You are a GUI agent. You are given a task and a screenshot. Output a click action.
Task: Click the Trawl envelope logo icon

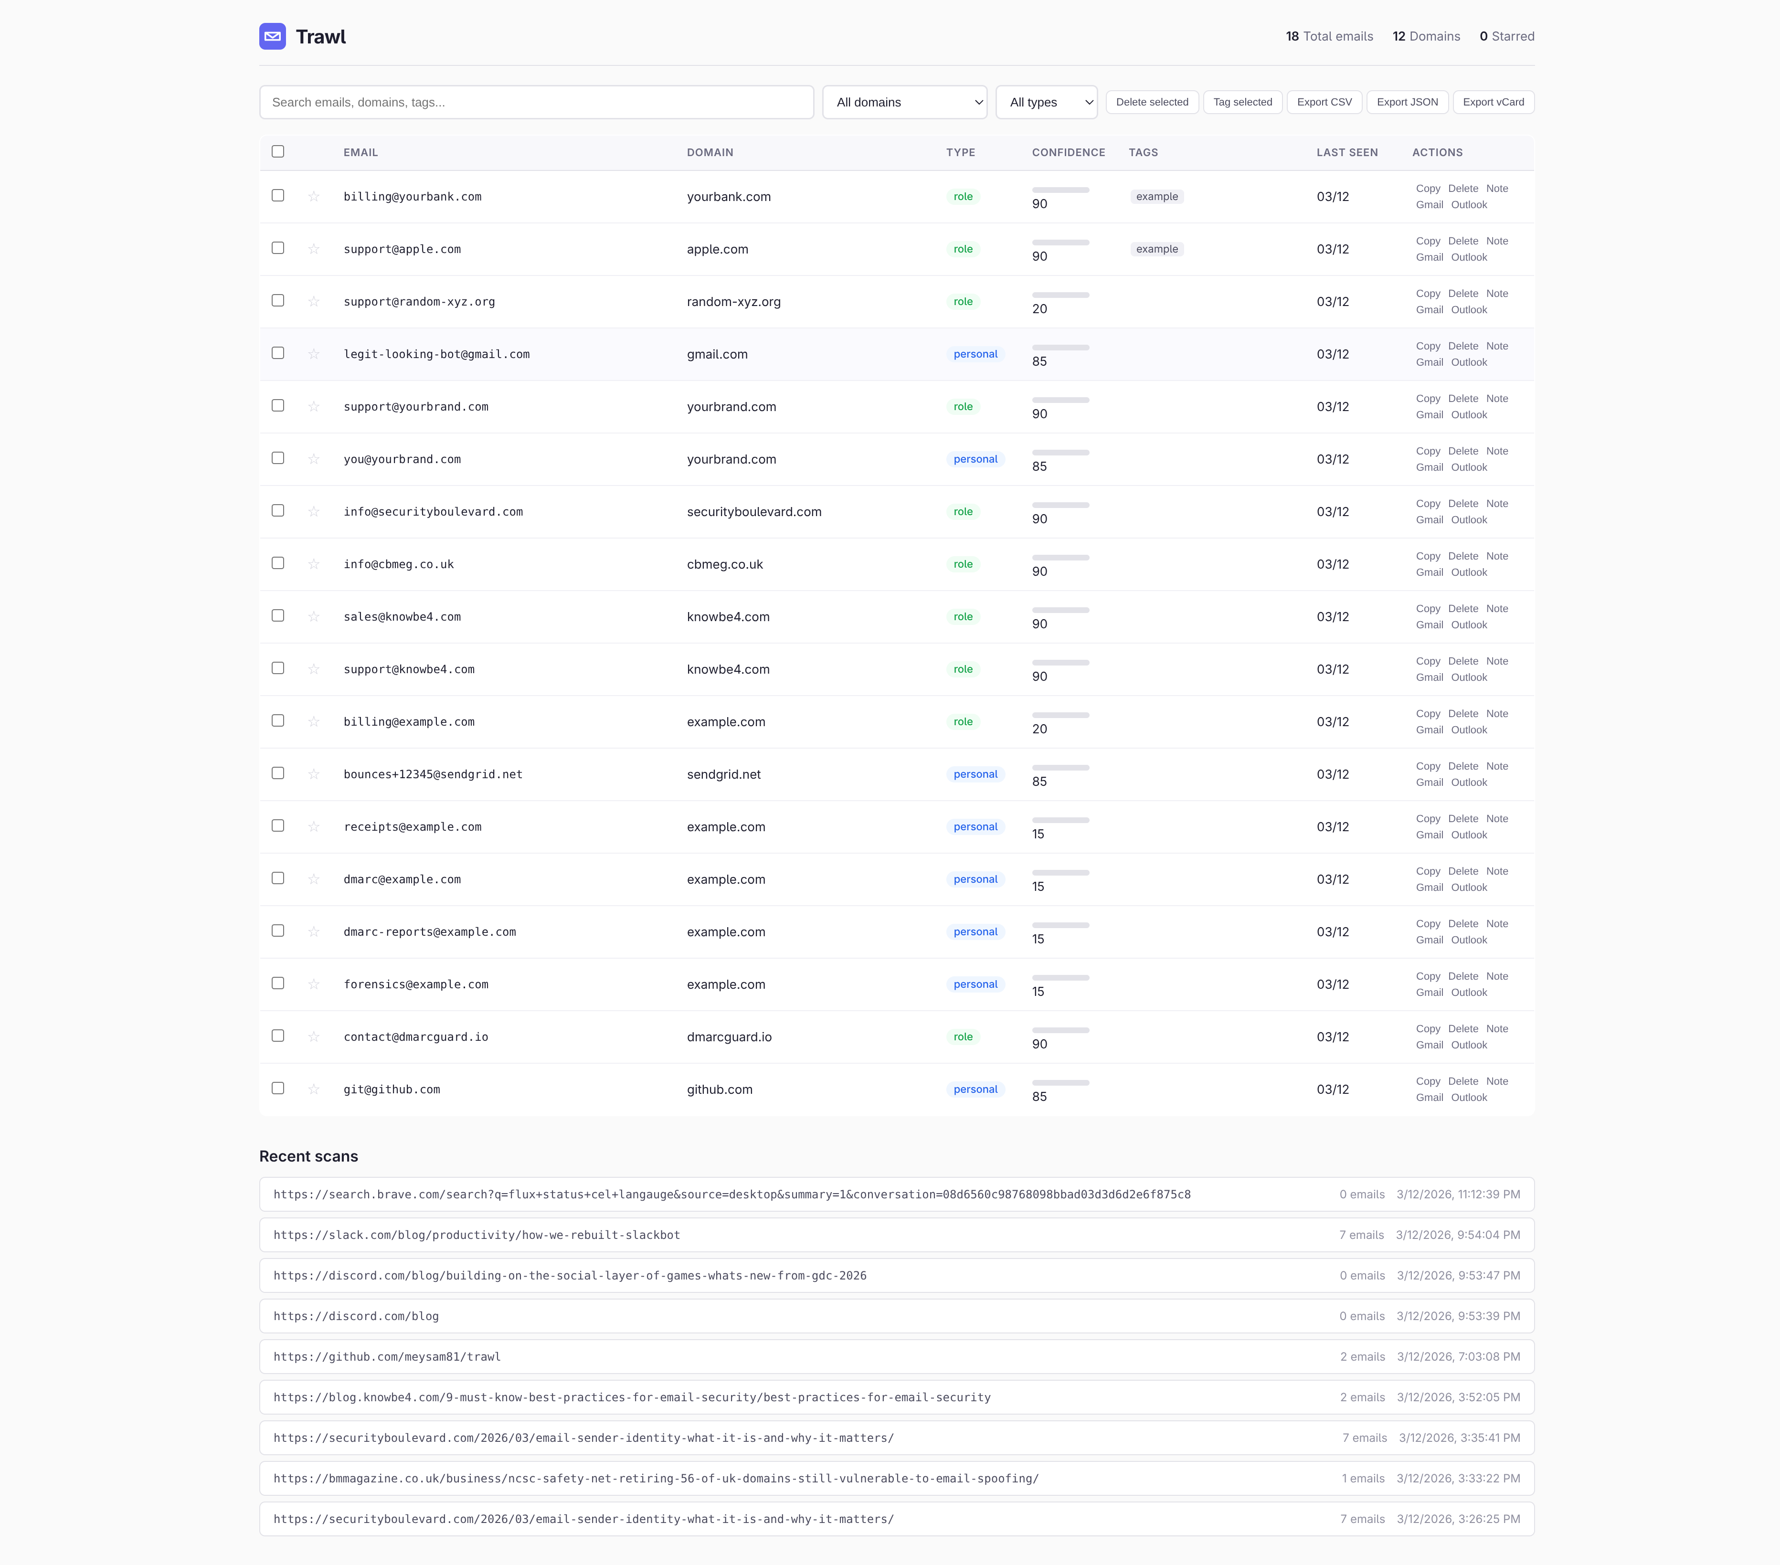[x=273, y=37]
